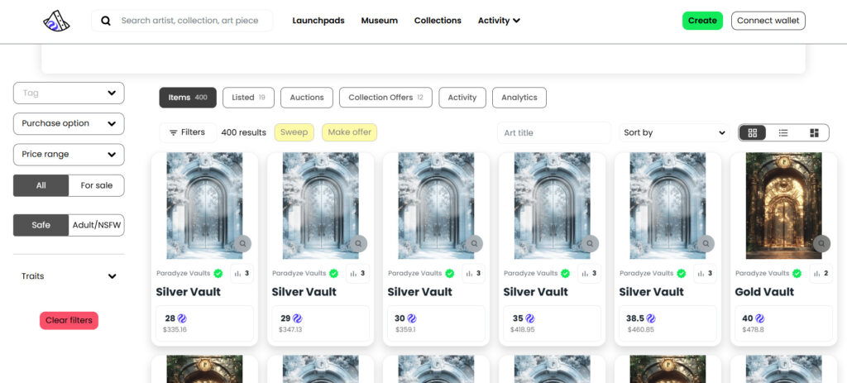This screenshot has height=383, width=847.
Task: Click zoom icon on Gold Vault image
Action: point(821,243)
